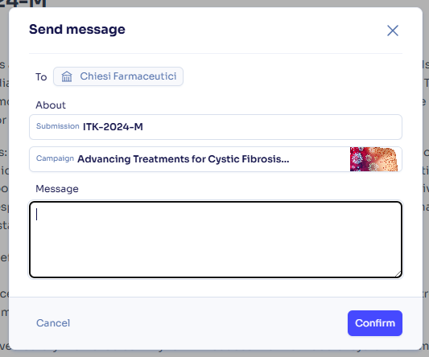Open the campaign thumbnail image
429x357 pixels.
tap(373, 159)
